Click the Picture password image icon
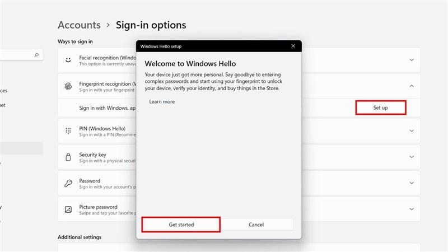Image resolution: width=448 pixels, height=252 pixels. pyautogui.click(x=68, y=209)
